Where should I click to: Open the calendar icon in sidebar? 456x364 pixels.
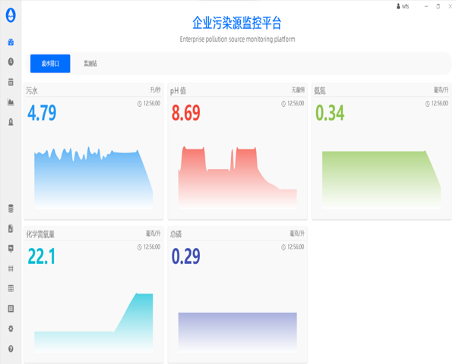[11, 82]
